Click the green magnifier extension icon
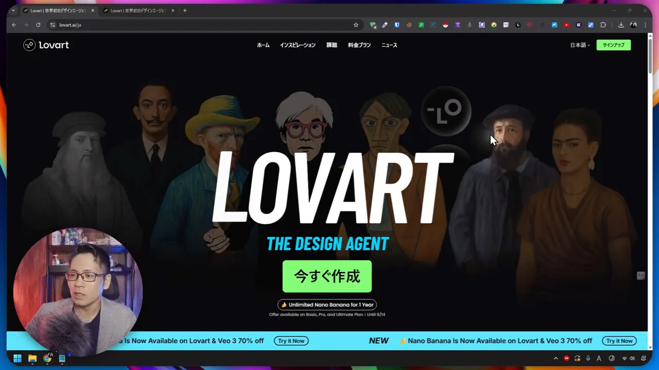The image size is (659, 370). tap(421, 25)
